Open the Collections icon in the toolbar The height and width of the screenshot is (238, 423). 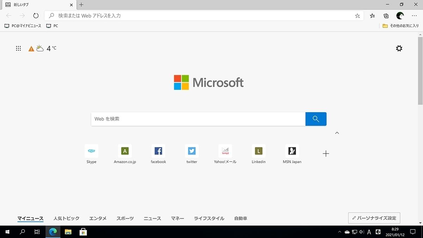(x=386, y=16)
